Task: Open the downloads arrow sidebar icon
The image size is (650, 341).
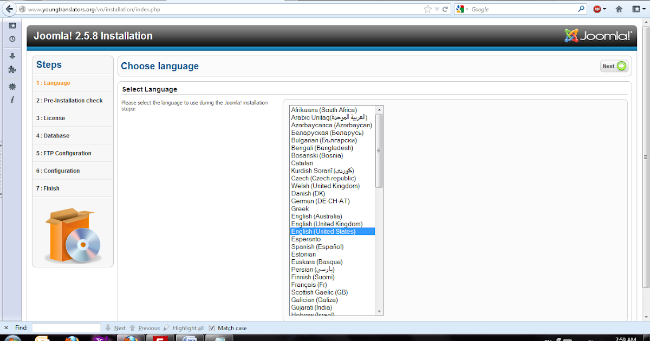Action: click(12, 56)
